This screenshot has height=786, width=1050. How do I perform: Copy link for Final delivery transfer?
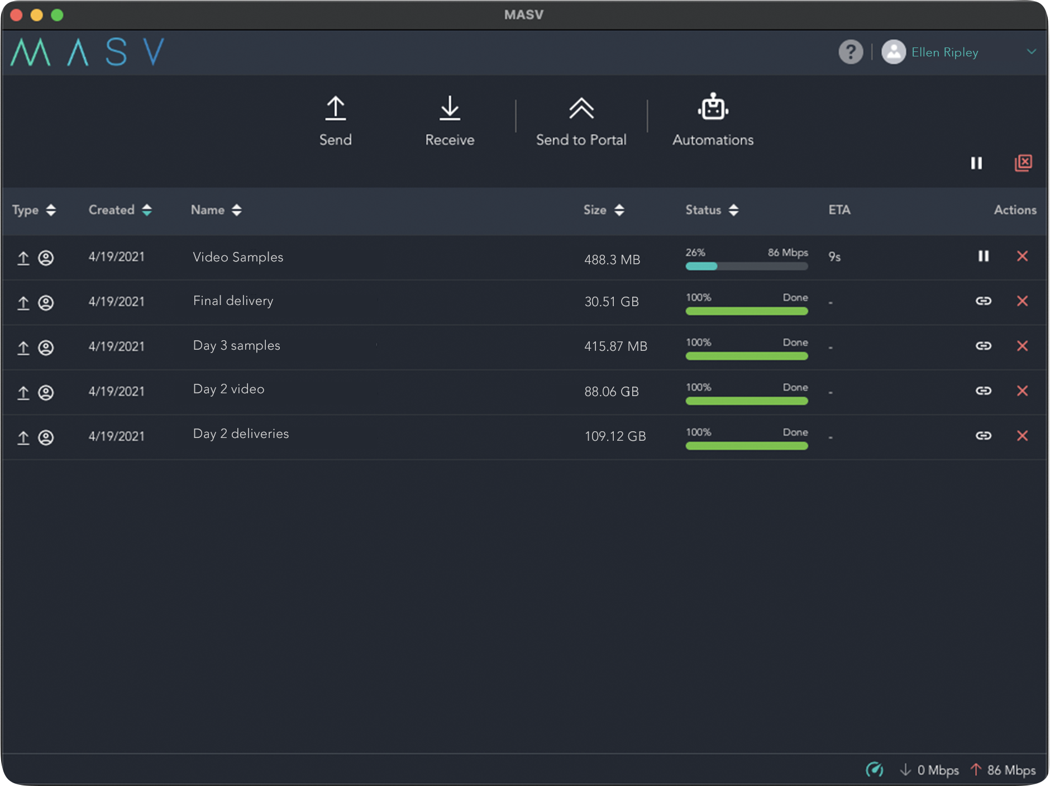(983, 301)
